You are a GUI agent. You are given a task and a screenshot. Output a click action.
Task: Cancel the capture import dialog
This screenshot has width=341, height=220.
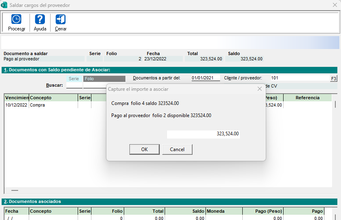(177, 150)
